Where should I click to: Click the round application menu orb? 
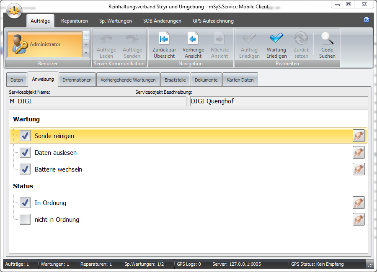14,11
